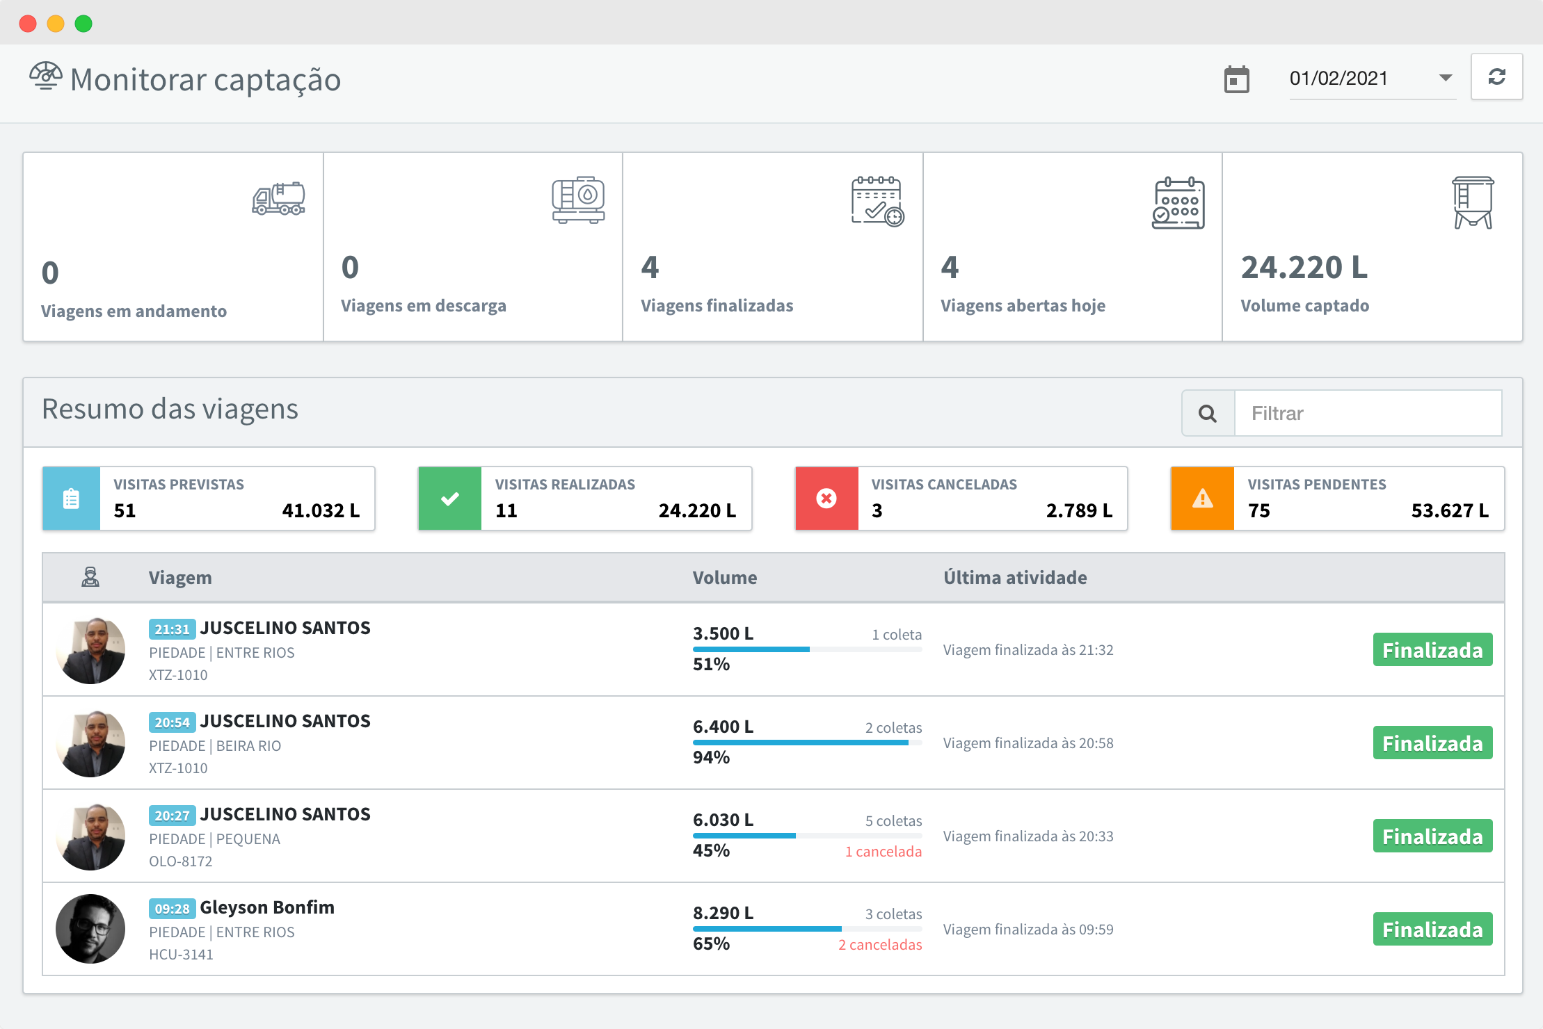
Task: Expand the 01/02/2021 date dropdown arrow
Action: pyautogui.click(x=1445, y=78)
